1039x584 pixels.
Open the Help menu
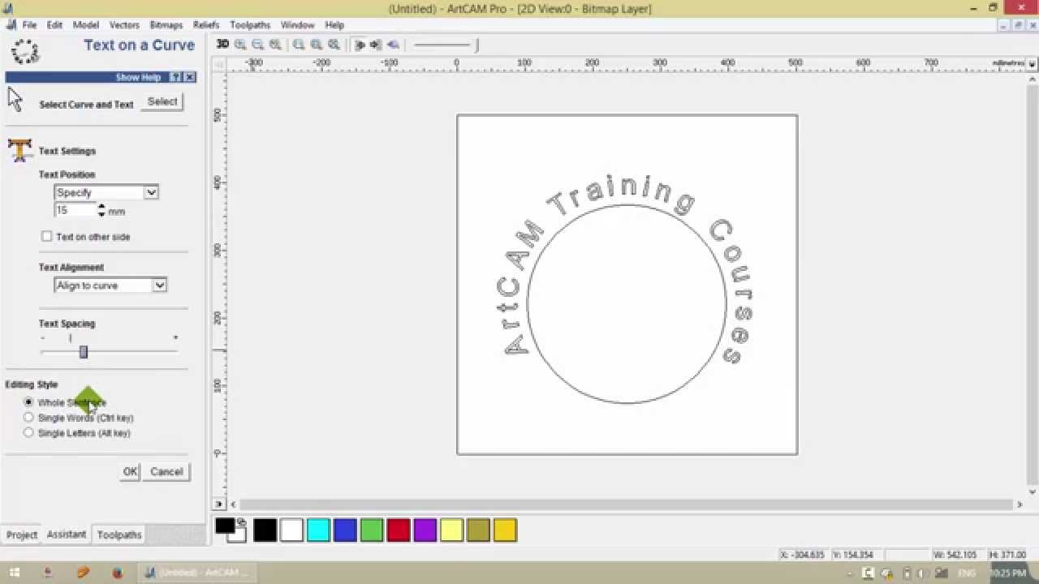click(334, 25)
